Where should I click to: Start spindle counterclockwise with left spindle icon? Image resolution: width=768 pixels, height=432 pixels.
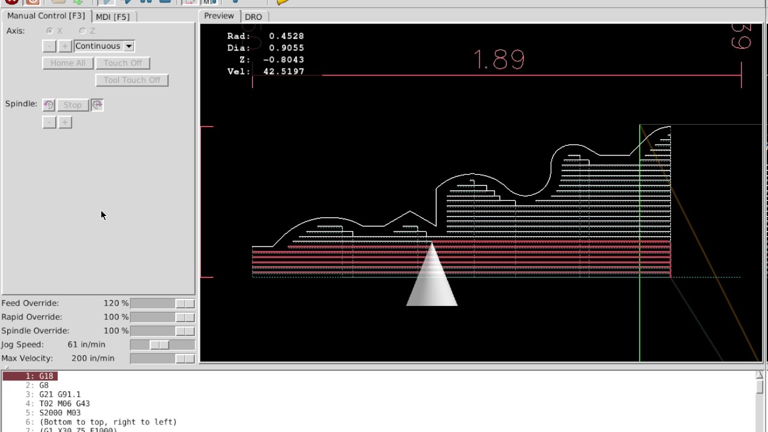49,105
